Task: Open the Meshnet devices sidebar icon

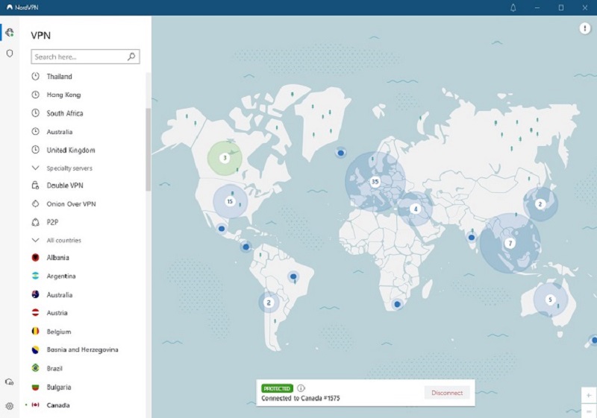Action: tap(10, 382)
